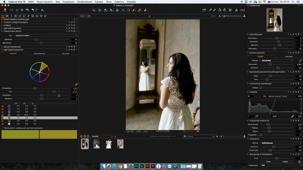Select the second thumbnail in the browser
Screen dimensions: 303x170
tap(97, 144)
